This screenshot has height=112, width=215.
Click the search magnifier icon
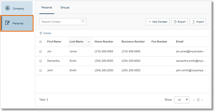[83, 21]
